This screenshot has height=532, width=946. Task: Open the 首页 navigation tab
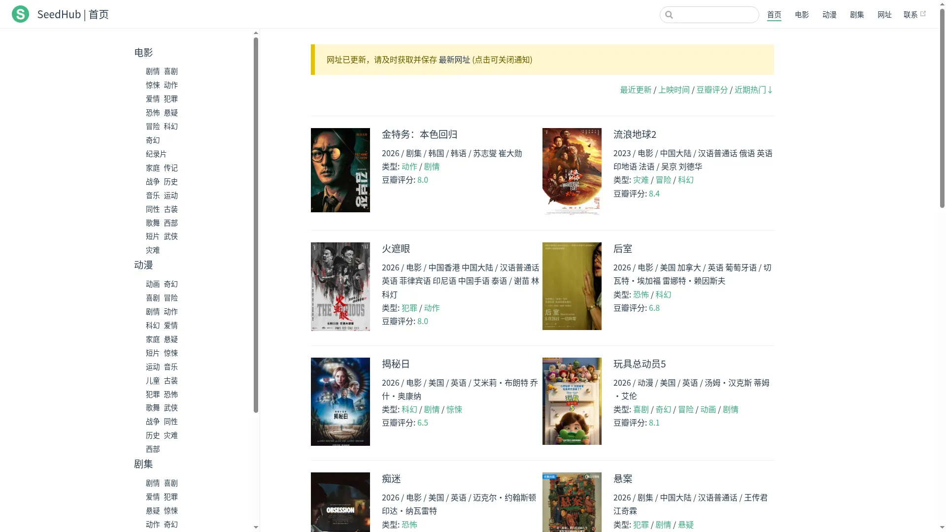pyautogui.click(x=774, y=15)
